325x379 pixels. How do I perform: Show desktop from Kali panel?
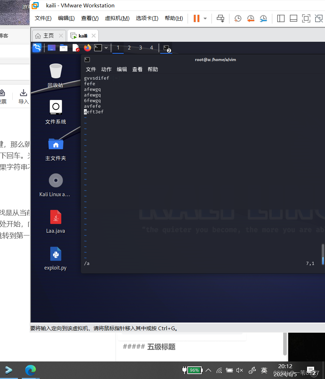coord(52,48)
